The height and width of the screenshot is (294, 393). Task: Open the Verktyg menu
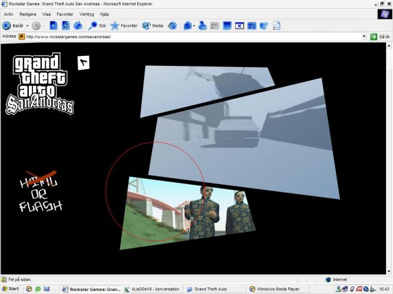tap(87, 14)
